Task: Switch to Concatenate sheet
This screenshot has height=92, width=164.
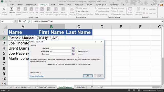Action: [80, 87]
